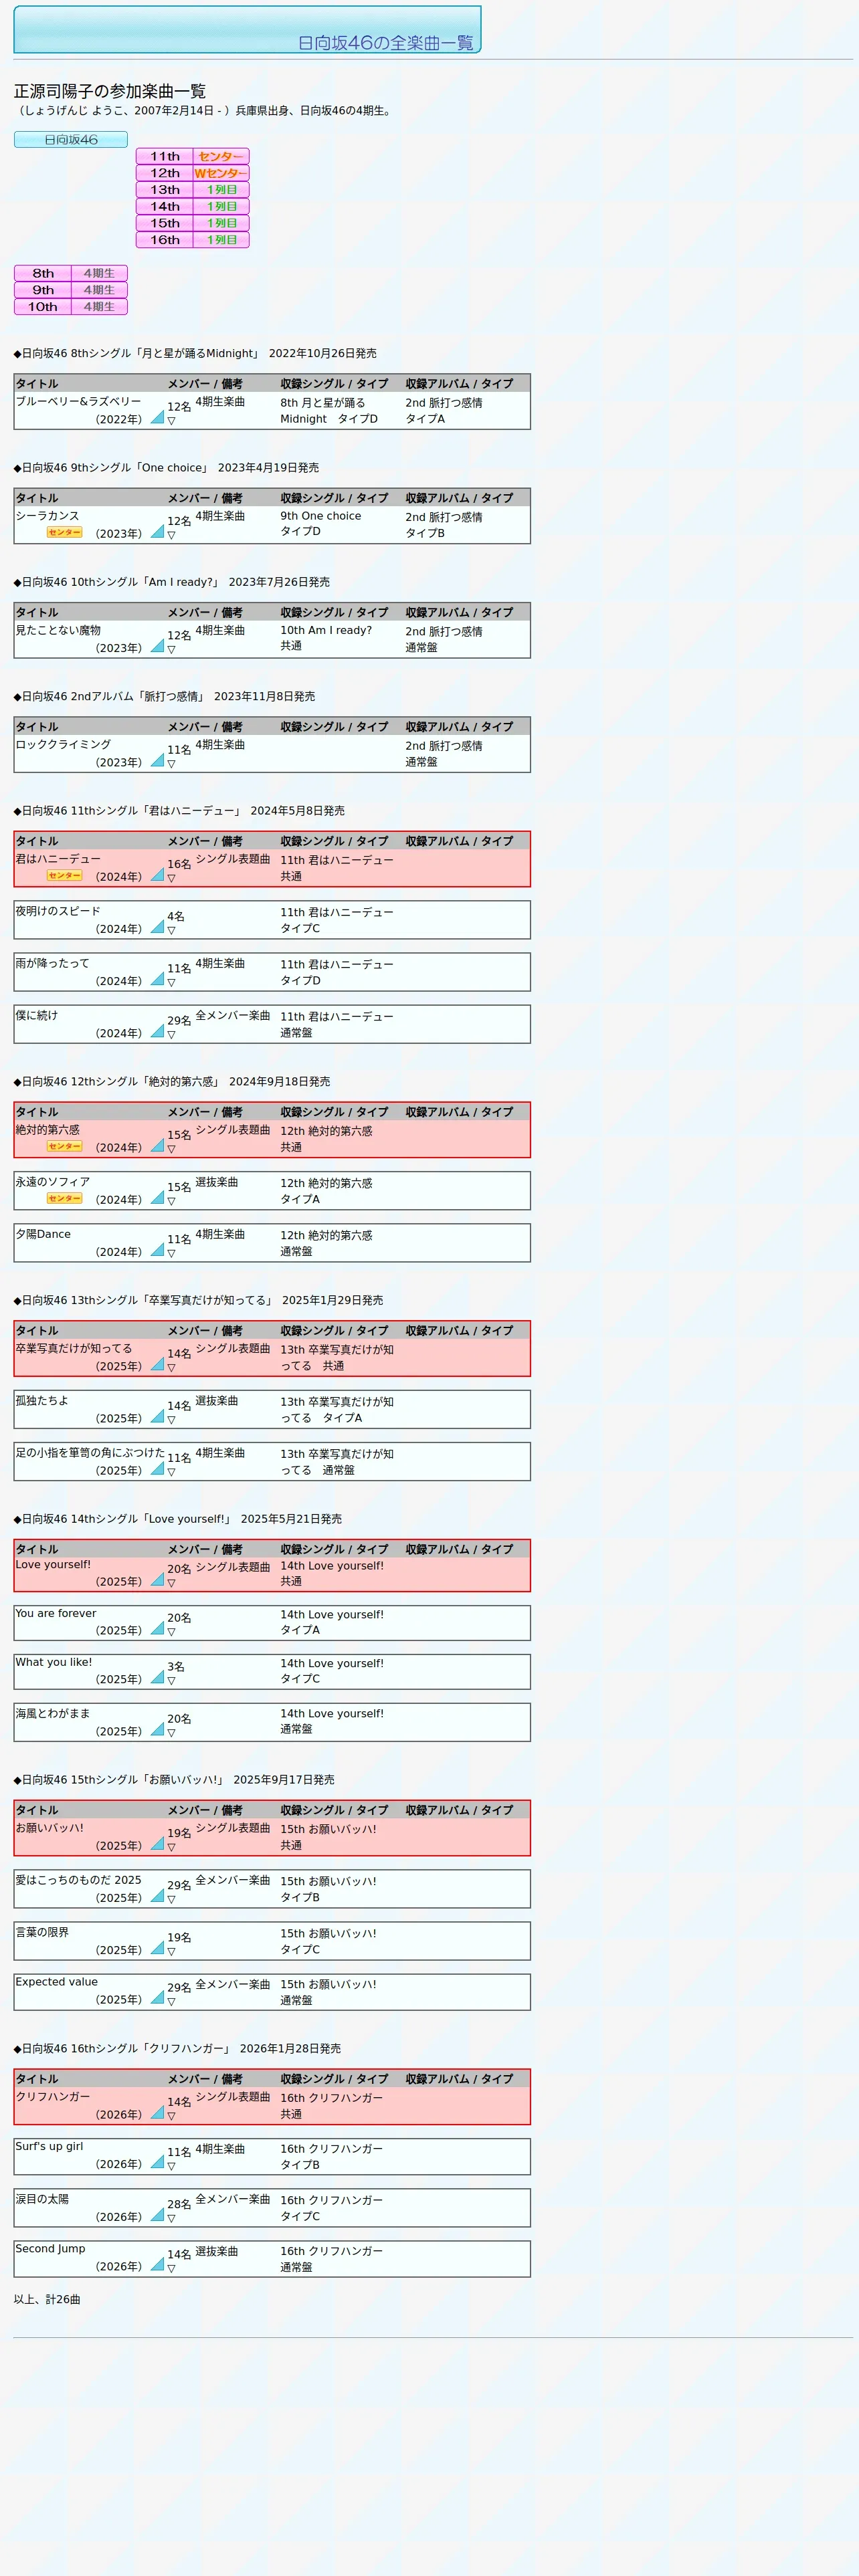Image resolution: width=859 pixels, height=2576 pixels.
Task: Click blue triangle icon in お願いバッハ! title row
Action: (x=157, y=1844)
